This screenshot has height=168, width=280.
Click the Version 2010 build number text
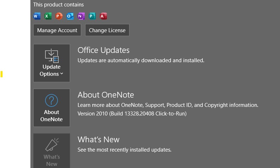click(x=132, y=114)
